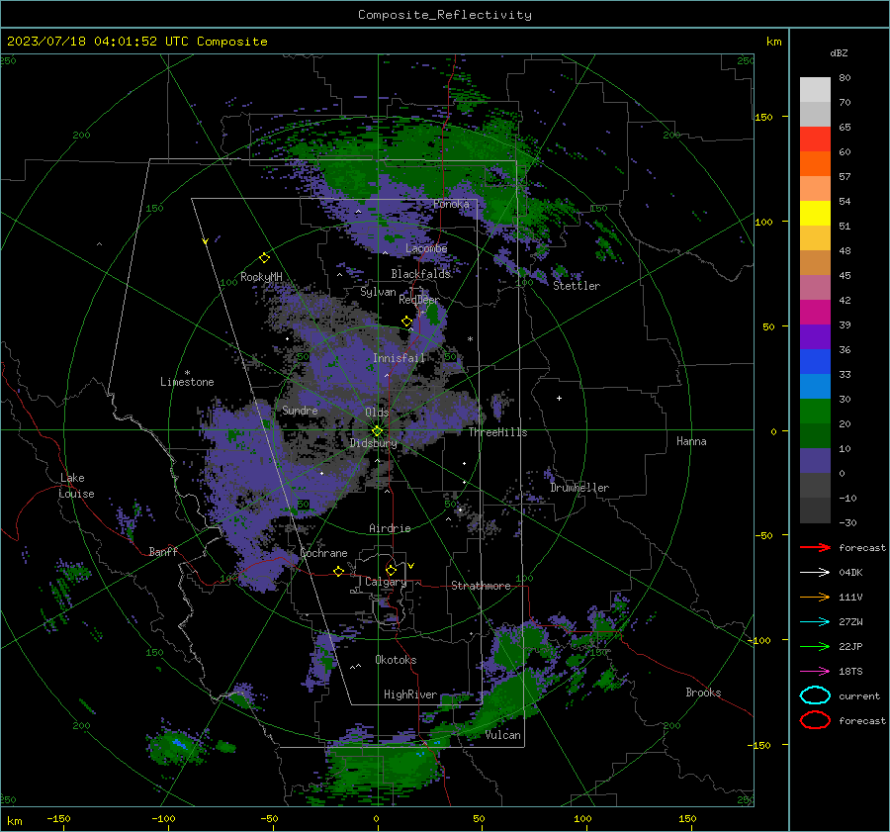
Task: Click the Stettler label
Action: click(577, 286)
